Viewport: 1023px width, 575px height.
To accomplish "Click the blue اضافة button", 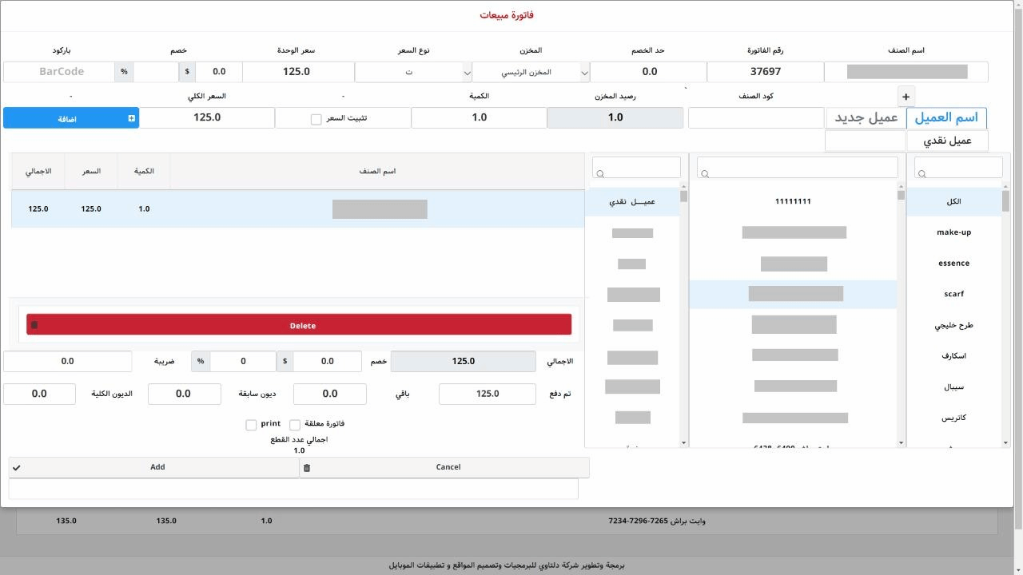I will click(x=71, y=118).
